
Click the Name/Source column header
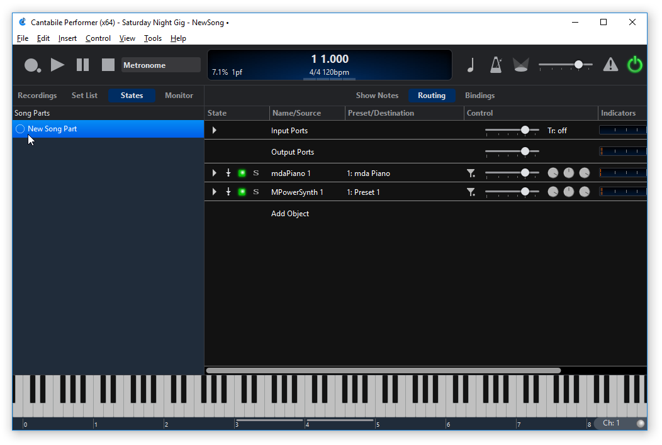point(296,113)
